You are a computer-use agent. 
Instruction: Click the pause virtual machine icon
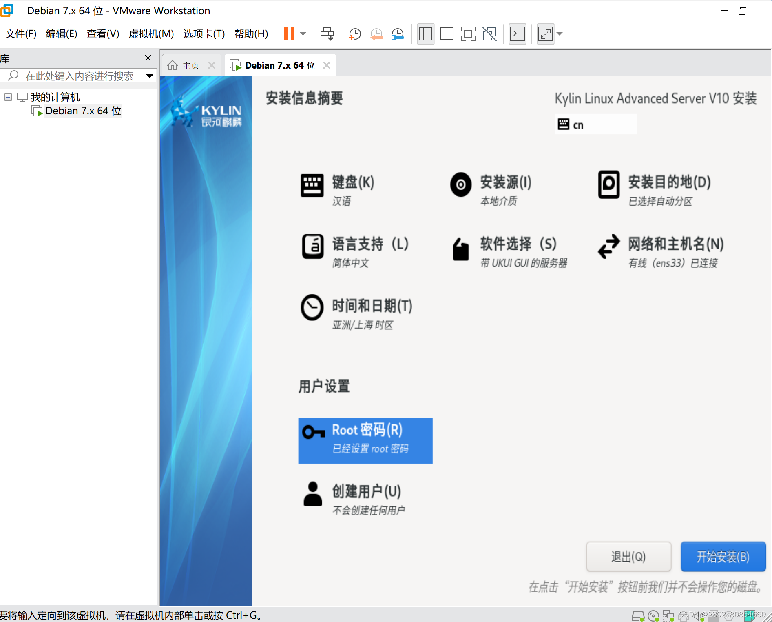pos(289,34)
